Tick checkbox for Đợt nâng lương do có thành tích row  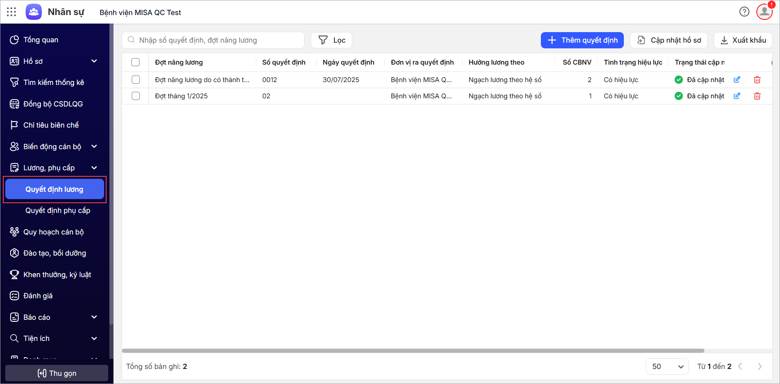[x=136, y=80]
